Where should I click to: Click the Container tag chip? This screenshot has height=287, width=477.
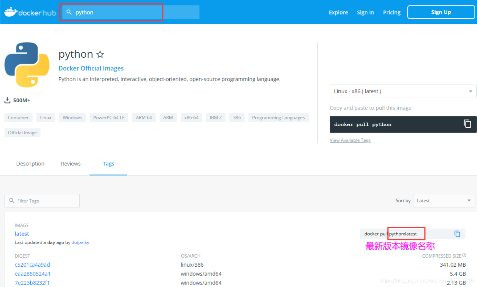18,117
